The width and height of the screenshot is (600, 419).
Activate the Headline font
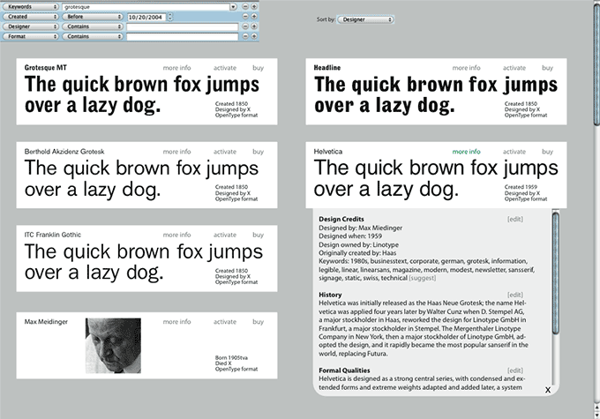click(x=514, y=68)
